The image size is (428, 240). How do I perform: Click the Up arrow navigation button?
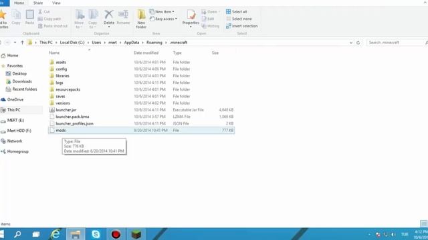click(x=22, y=43)
